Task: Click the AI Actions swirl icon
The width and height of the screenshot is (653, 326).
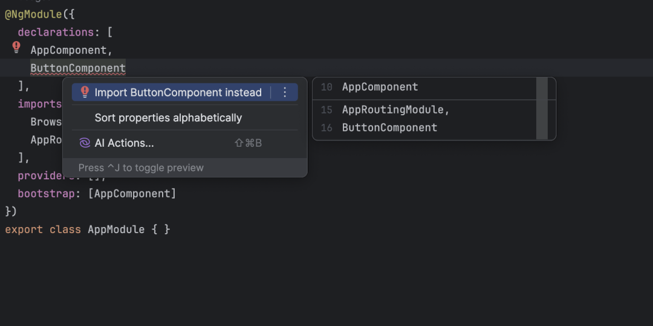Action: (x=85, y=143)
